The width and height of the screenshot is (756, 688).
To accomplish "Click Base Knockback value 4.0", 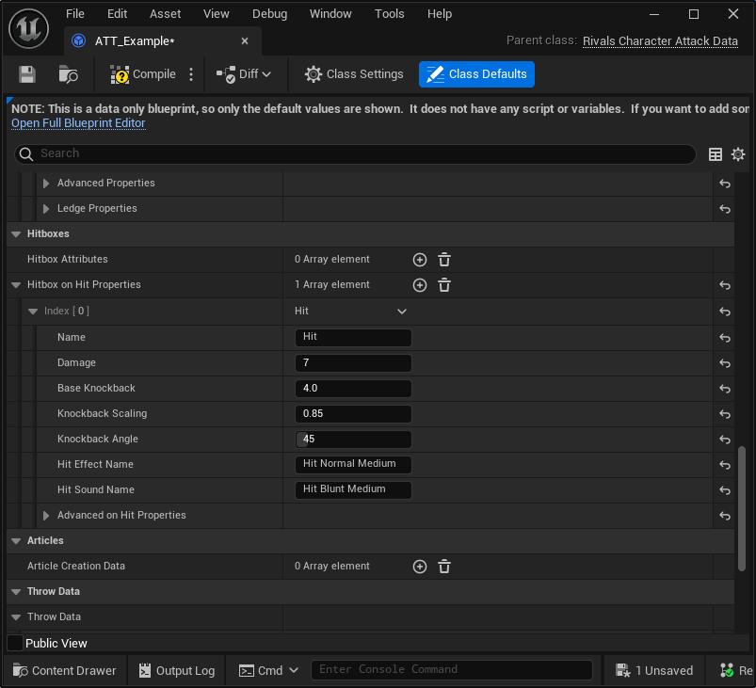I will [353, 388].
